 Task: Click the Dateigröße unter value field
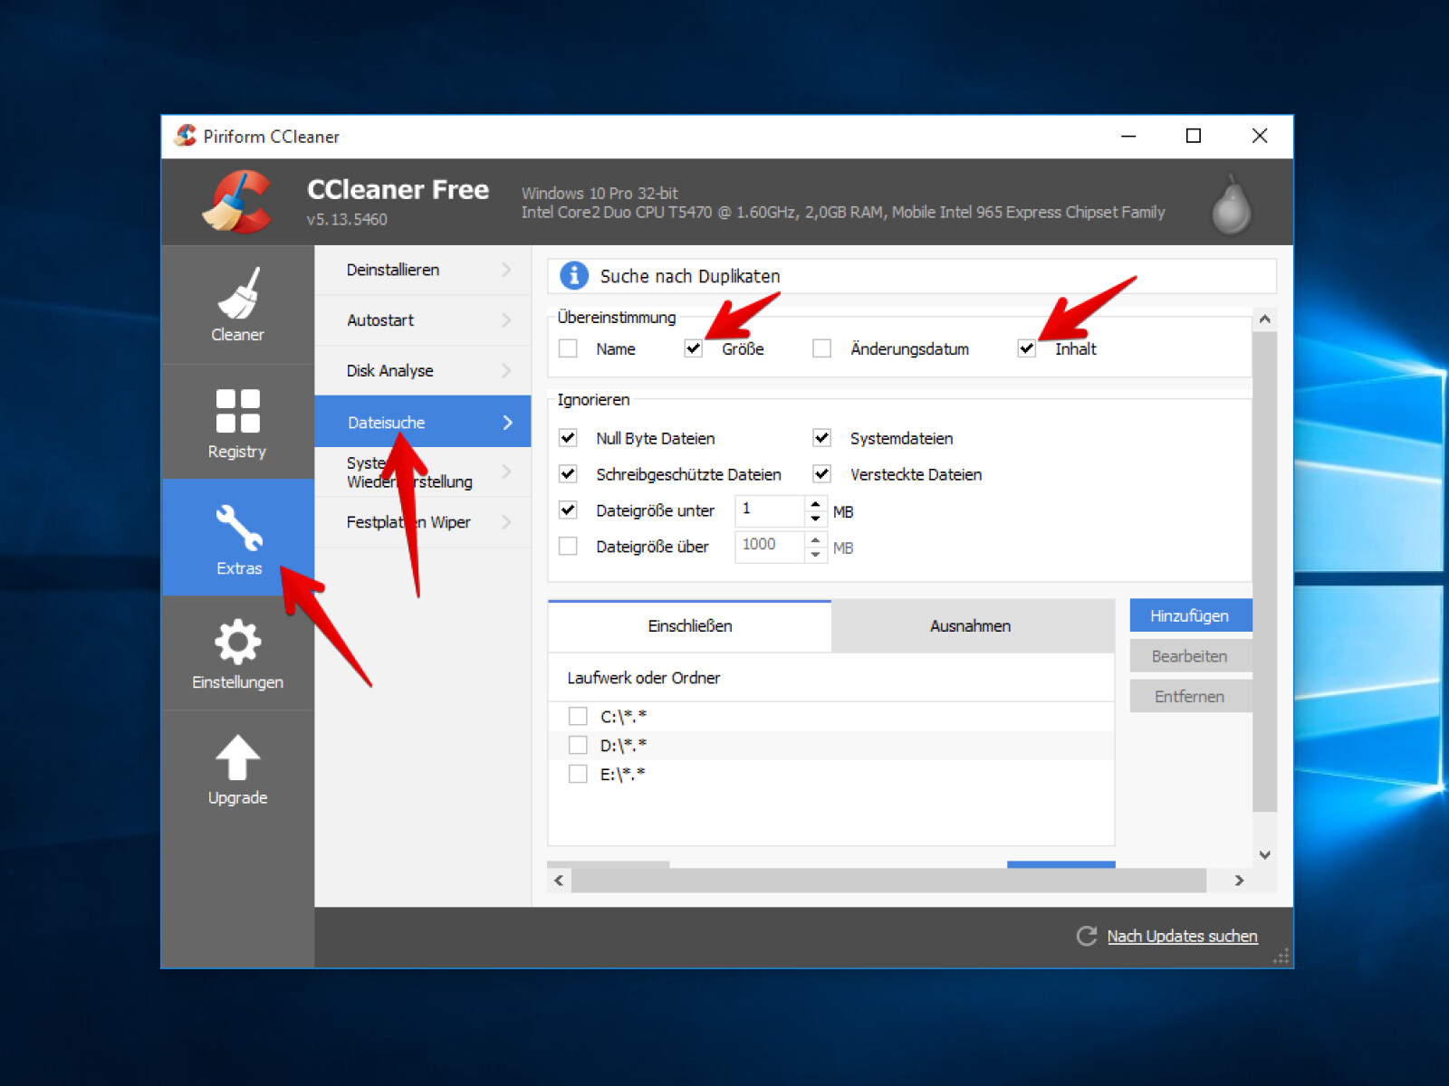point(770,510)
